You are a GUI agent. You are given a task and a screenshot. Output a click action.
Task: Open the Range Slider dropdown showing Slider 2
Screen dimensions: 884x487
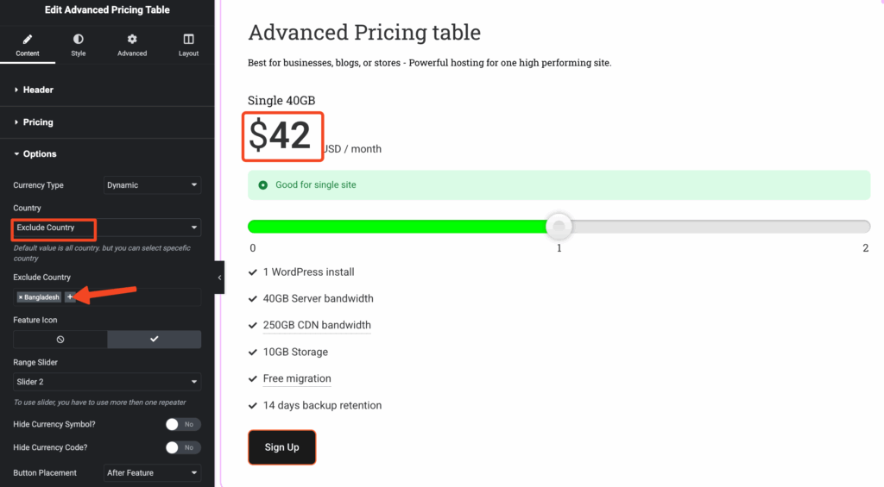tap(107, 382)
